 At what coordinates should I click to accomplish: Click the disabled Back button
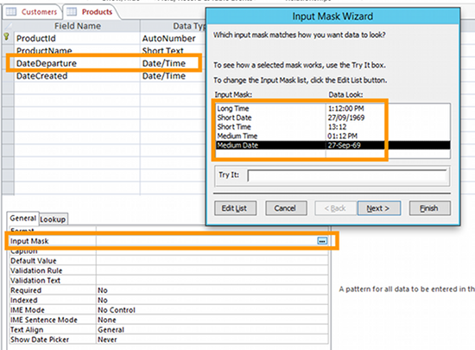[336, 208]
